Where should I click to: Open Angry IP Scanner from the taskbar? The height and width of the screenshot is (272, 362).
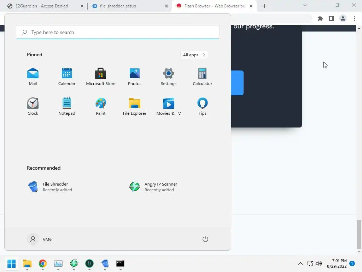pos(74,263)
